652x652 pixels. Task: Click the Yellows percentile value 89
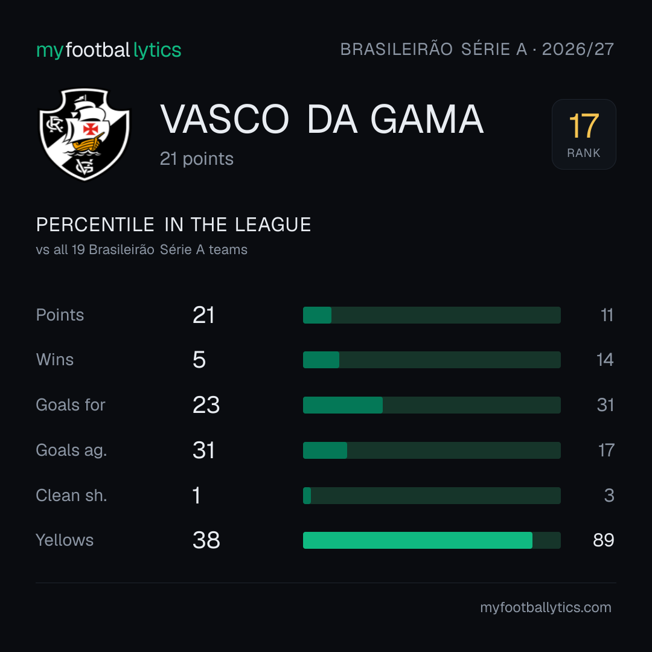(603, 540)
